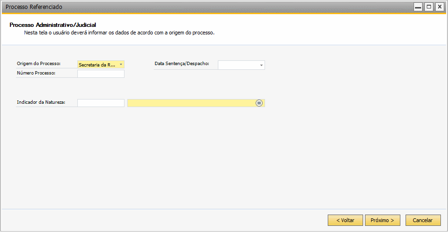The image size is (448, 232).
Task: Go back with the < Voltar button
Action: 345,220
